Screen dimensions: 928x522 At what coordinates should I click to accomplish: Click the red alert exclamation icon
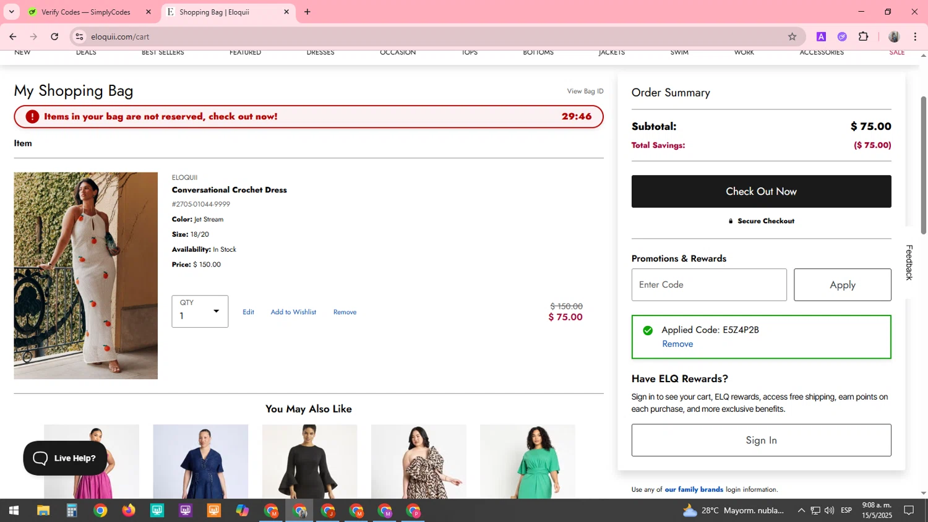[33, 116]
